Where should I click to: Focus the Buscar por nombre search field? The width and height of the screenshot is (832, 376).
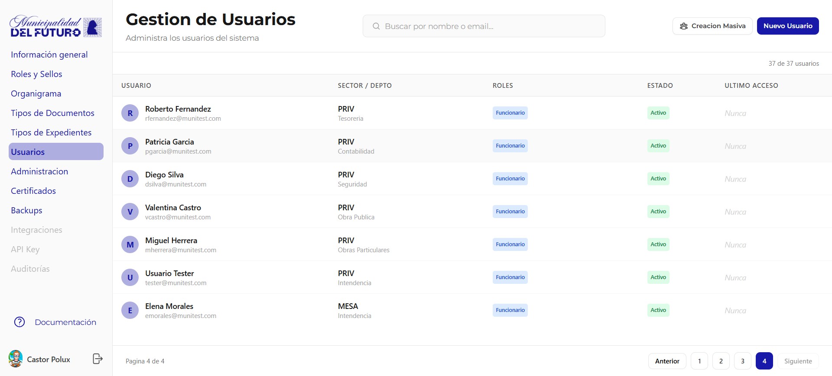tap(490, 26)
